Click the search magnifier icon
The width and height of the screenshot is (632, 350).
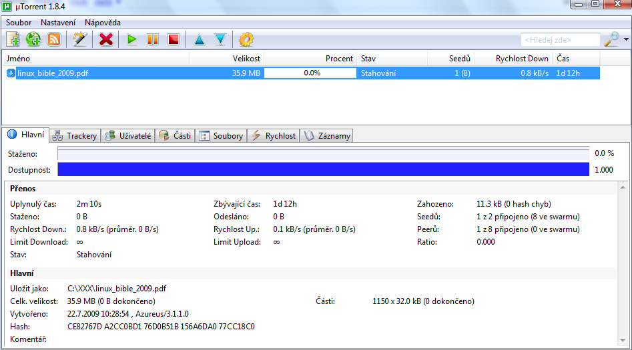point(611,39)
